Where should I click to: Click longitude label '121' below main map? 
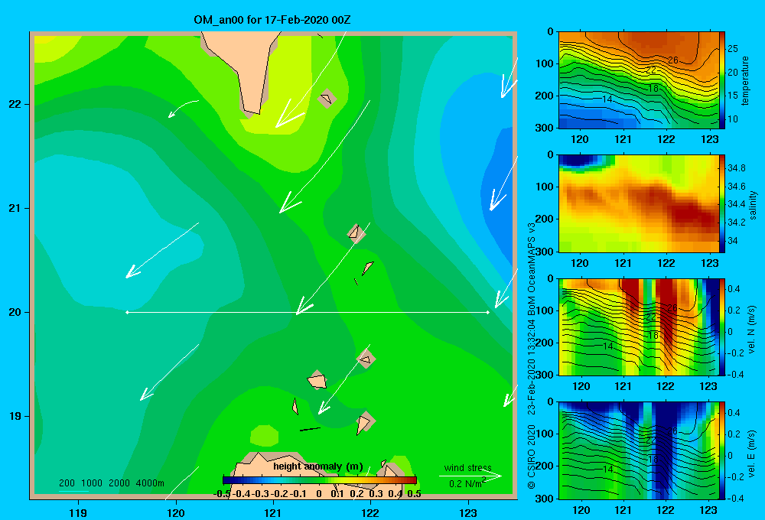[273, 512]
